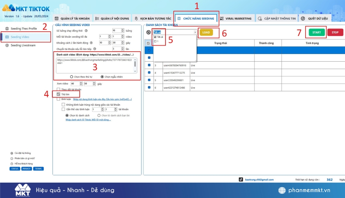Open Hỗ trợ khách hàng support
Image resolution: width=345 pixels, height=198 pixels.
point(21,164)
